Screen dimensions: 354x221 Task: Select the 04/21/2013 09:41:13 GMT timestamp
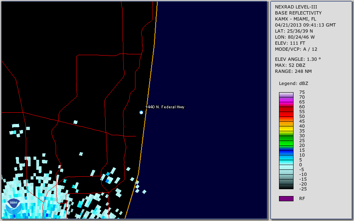305,25
